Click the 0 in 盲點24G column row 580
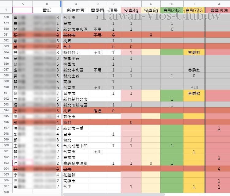230x196 pixels. tap(172, 29)
